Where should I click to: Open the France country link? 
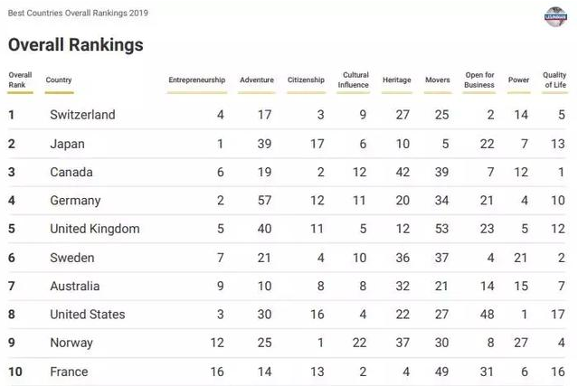pos(69,372)
